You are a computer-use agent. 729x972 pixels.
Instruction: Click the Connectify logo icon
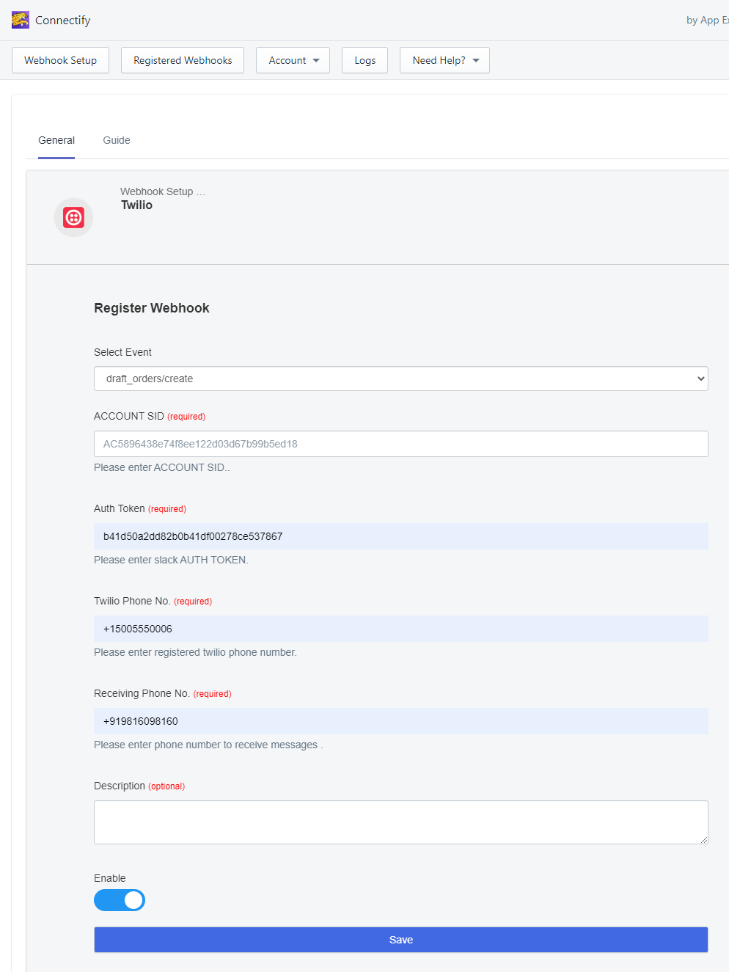click(x=21, y=20)
